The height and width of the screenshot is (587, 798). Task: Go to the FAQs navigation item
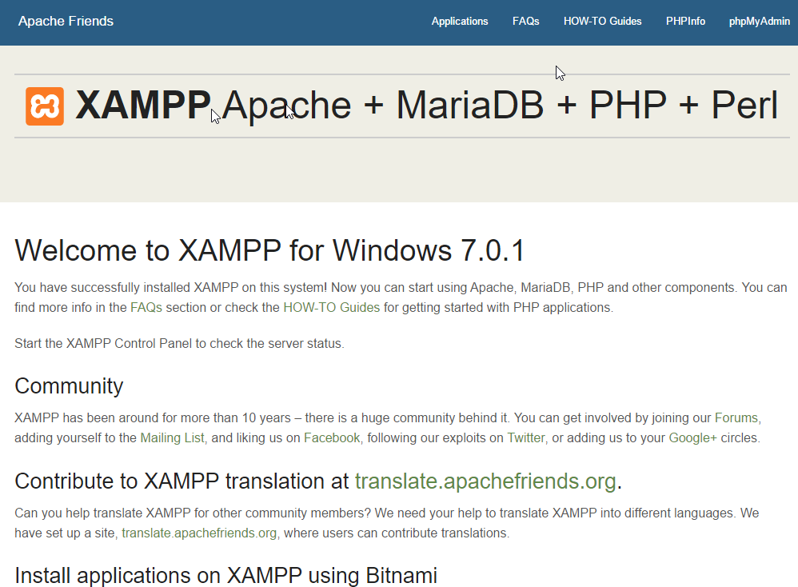pos(525,22)
